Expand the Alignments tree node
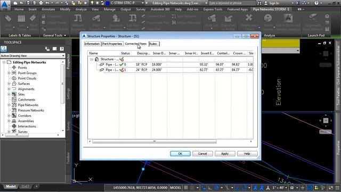Viewport: 341px width, 192px height. coord(9,89)
